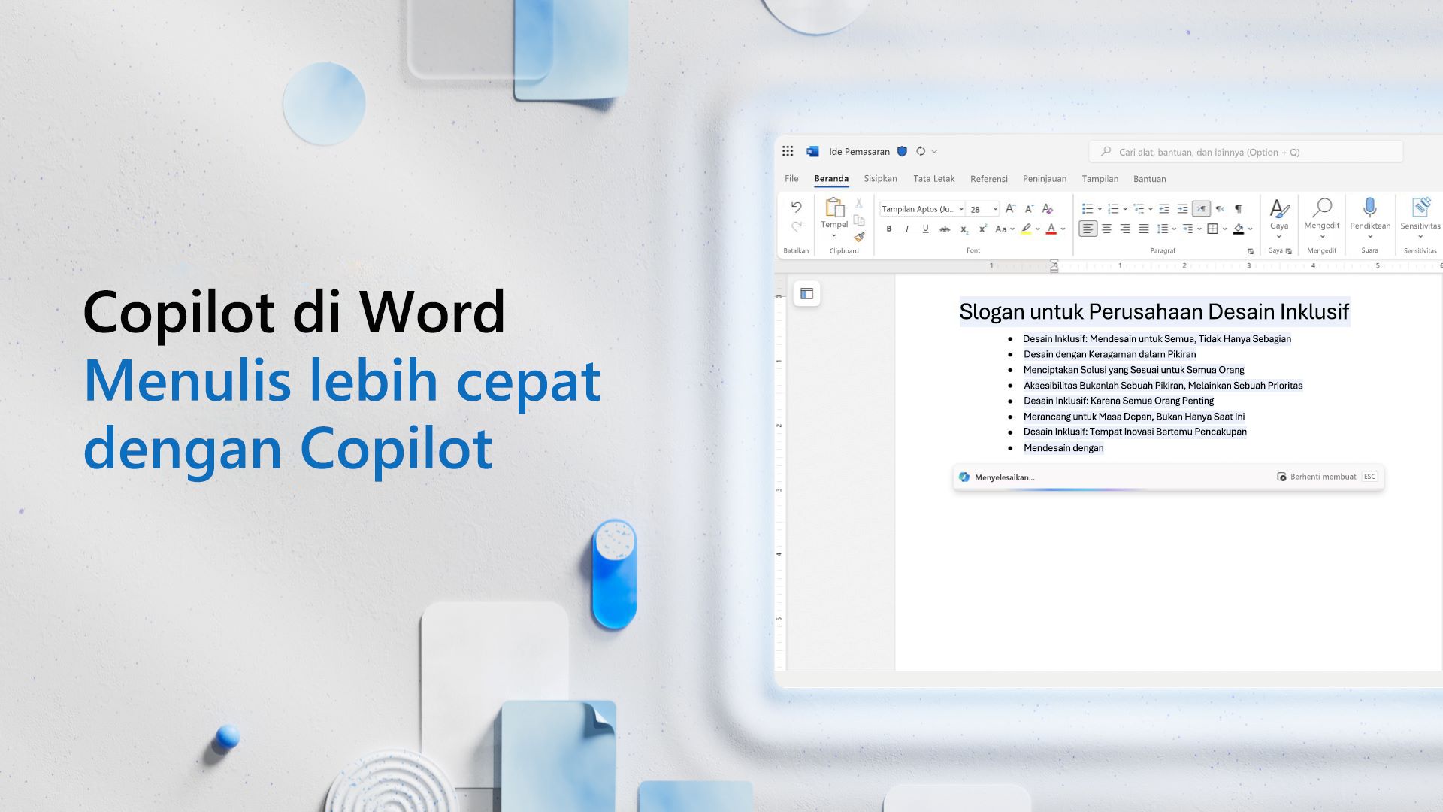This screenshot has height=812, width=1443.
Task: Clear all text formatting
Action: [x=1048, y=208]
